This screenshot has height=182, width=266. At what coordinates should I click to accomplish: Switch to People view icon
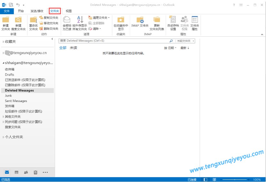pyautogui.click(x=26, y=172)
